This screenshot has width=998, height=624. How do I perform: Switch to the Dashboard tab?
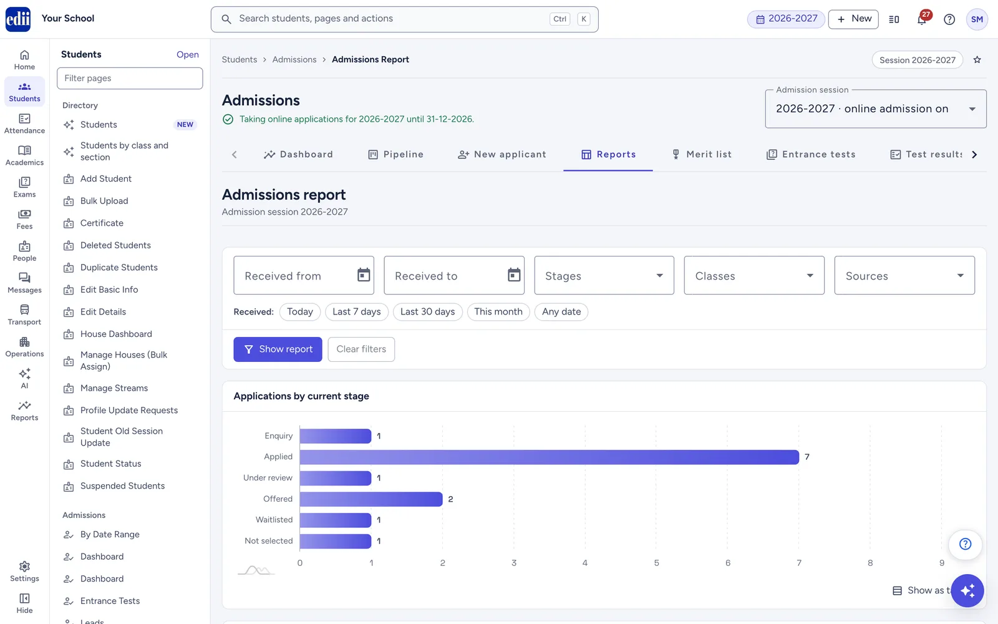click(298, 154)
